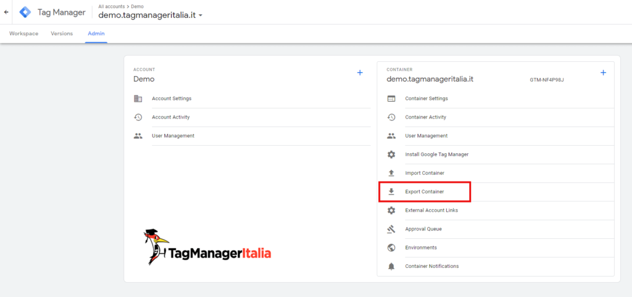
Task: Click the Tag Manager logo icon
Action: (25, 12)
